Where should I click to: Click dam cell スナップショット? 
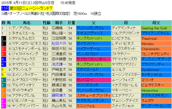(126, 106)
